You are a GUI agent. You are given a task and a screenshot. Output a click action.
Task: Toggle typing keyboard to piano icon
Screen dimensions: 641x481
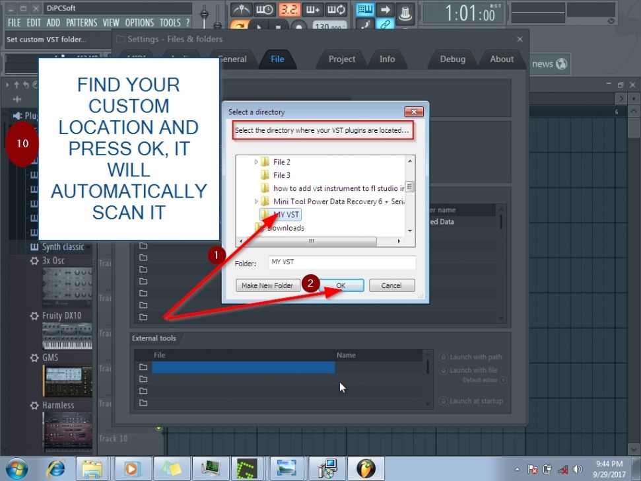click(x=364, y=9)
